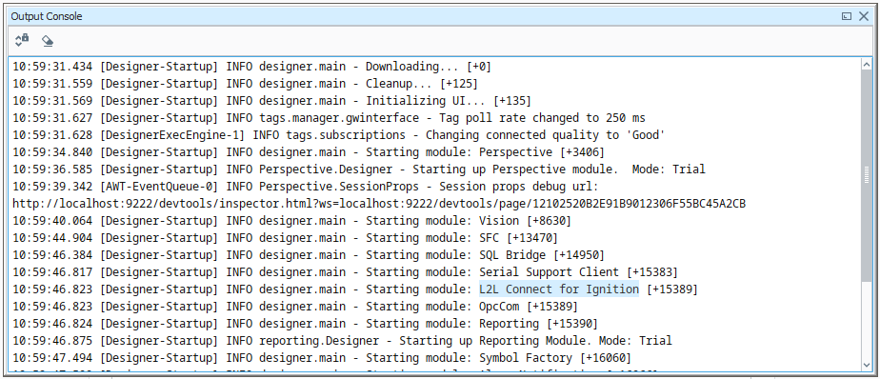Close the Output Console panel

864,16
